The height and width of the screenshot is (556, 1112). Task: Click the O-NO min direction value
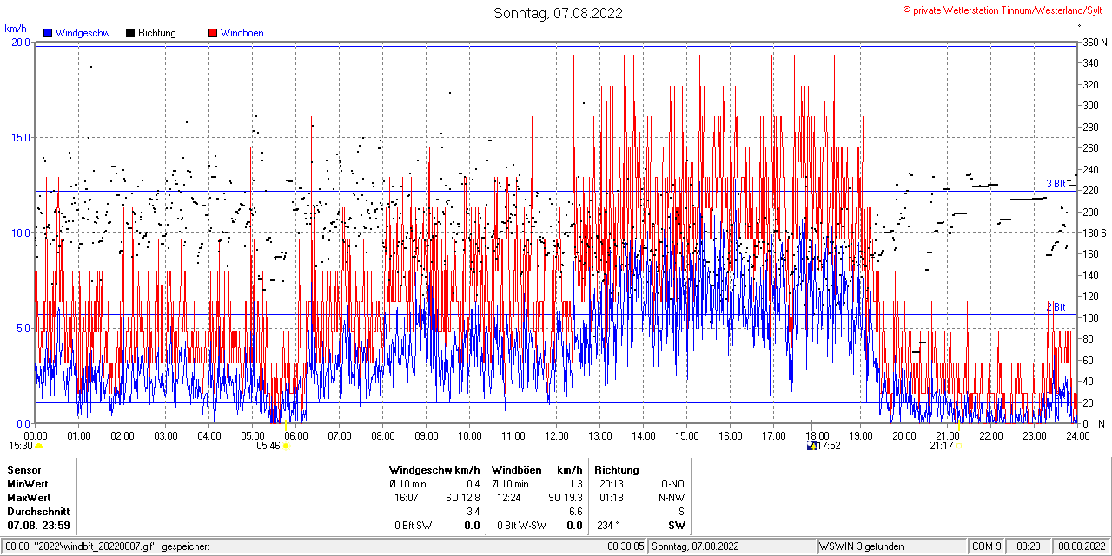pos(672,484)
